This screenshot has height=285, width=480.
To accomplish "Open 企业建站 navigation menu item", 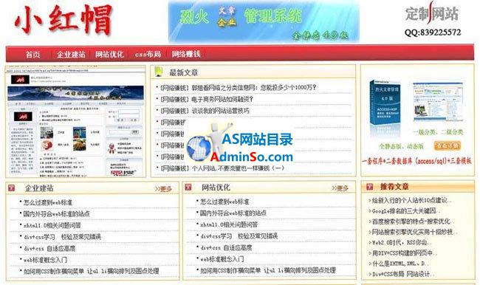I will pos(71,55).
